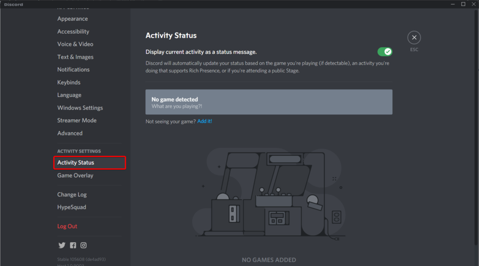
Task: Click the 'Add it!' link
Action: click(204, 122)
